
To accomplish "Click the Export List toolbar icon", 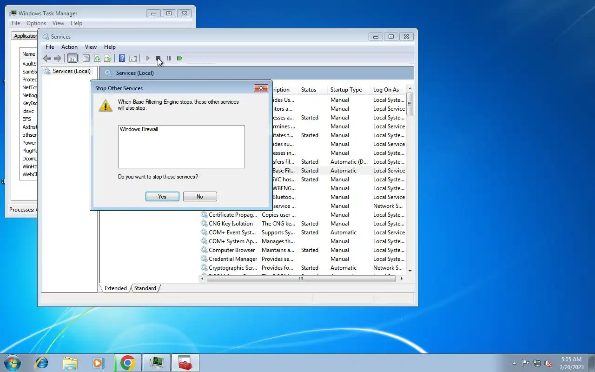I will click(108, 58).
